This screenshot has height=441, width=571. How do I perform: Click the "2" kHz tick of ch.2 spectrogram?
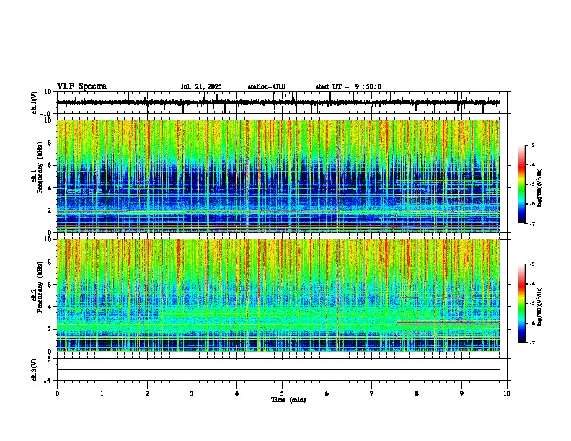50,329
